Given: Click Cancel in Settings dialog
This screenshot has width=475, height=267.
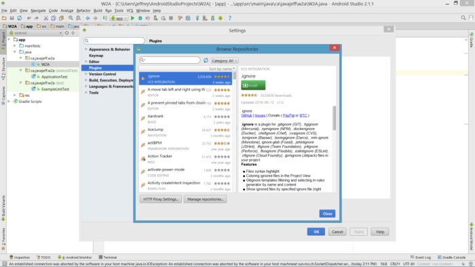Looking at the screenshot, I should tap(337, 232).
